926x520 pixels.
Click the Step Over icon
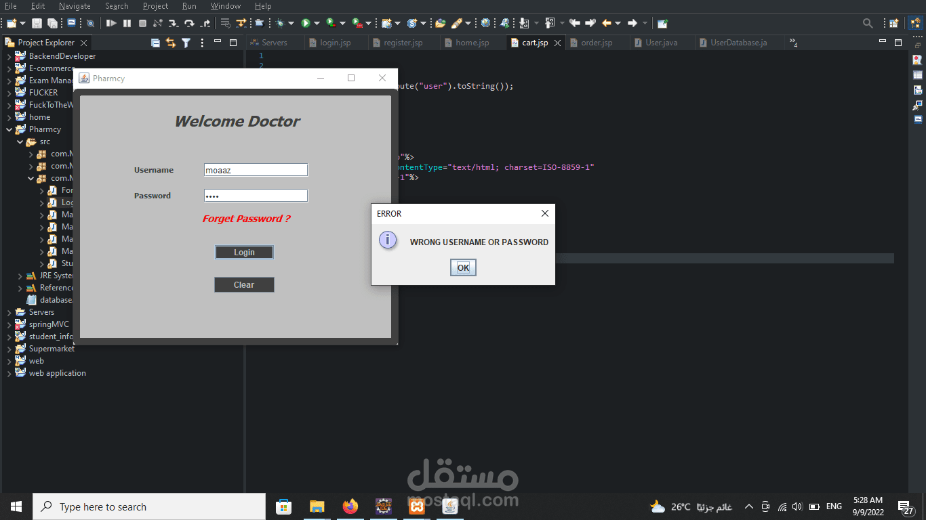click(189, 23)
